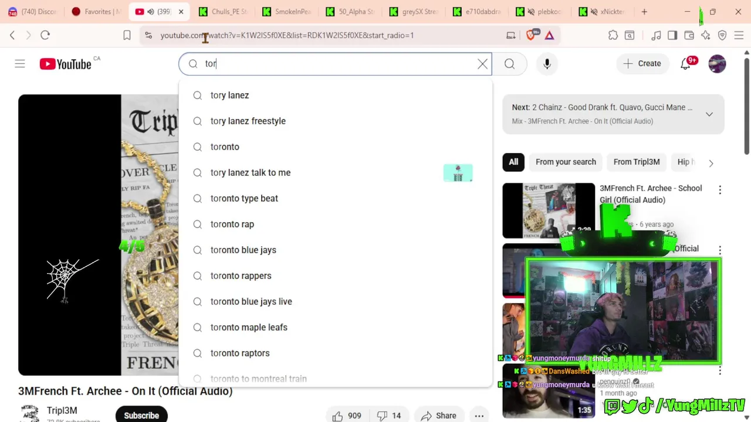Viewport: 751px width, 422px height.
Task: Go back in the browser
Action: tap(12, 35)
